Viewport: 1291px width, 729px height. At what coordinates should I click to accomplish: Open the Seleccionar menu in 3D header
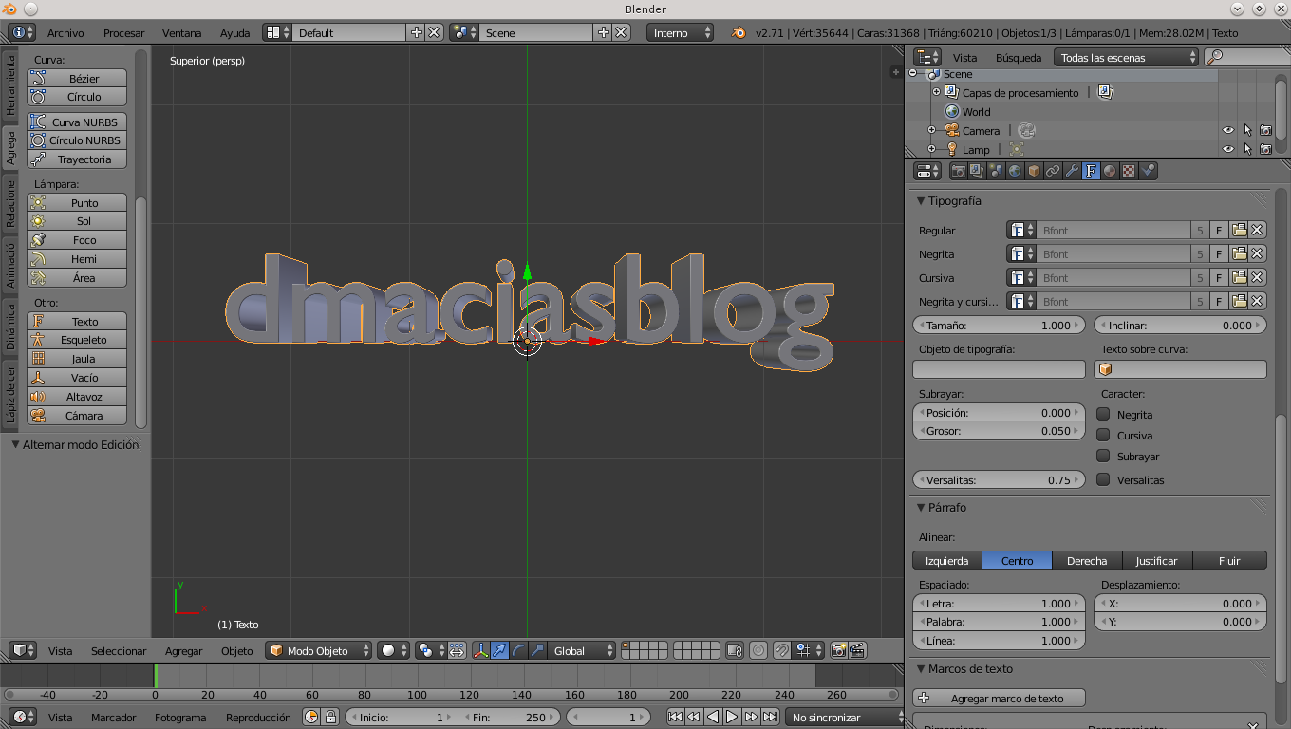click(x=119, y=650)
